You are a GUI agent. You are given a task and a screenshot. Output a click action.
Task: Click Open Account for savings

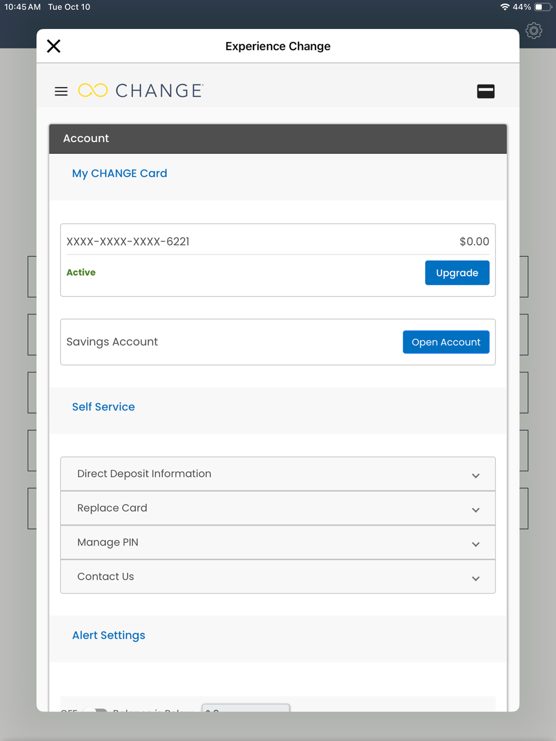tap(446, 342)
